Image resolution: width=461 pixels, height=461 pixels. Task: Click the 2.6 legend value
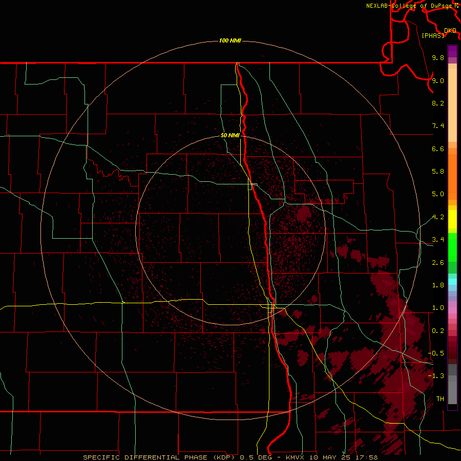[x=438, y=263]
